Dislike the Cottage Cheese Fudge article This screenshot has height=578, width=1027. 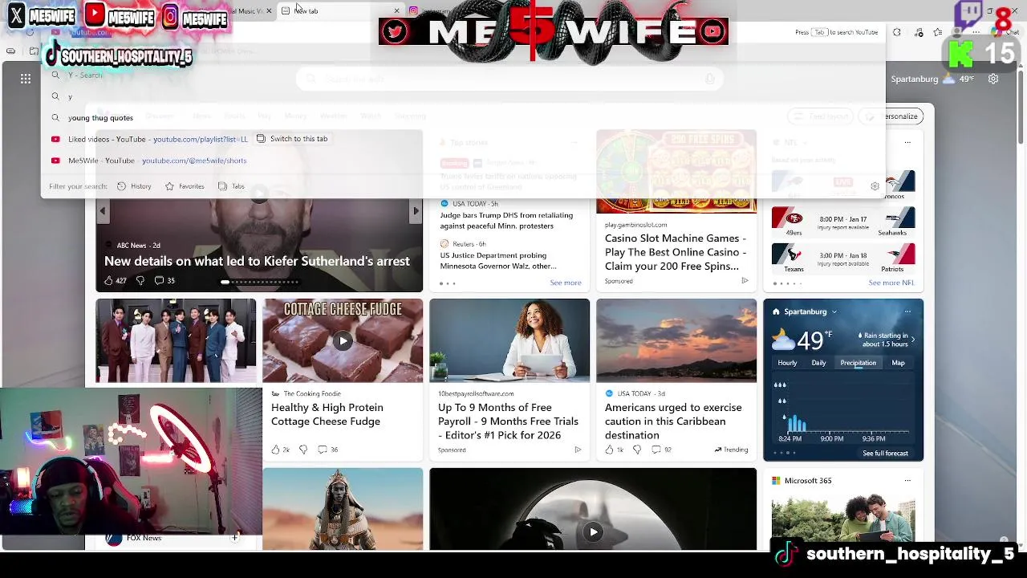click(303, 450)
